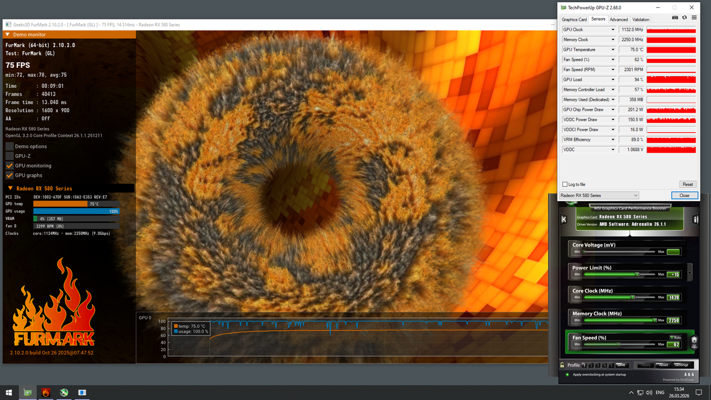Switch to Validation tab in GPU-Z

pos(640,19)
